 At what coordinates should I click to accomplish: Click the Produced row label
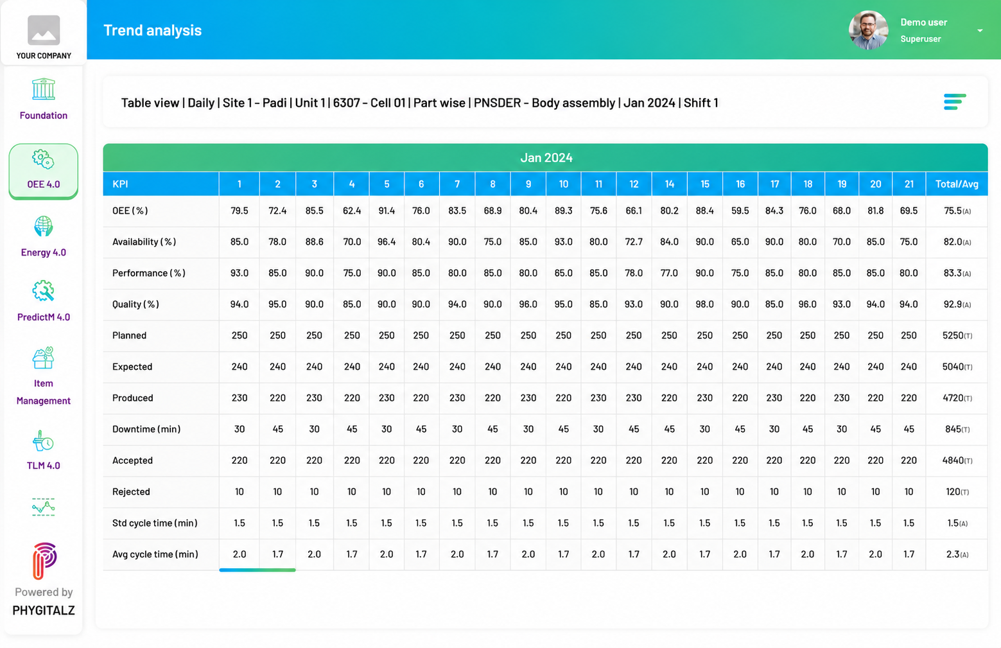[x=133, y=398]
